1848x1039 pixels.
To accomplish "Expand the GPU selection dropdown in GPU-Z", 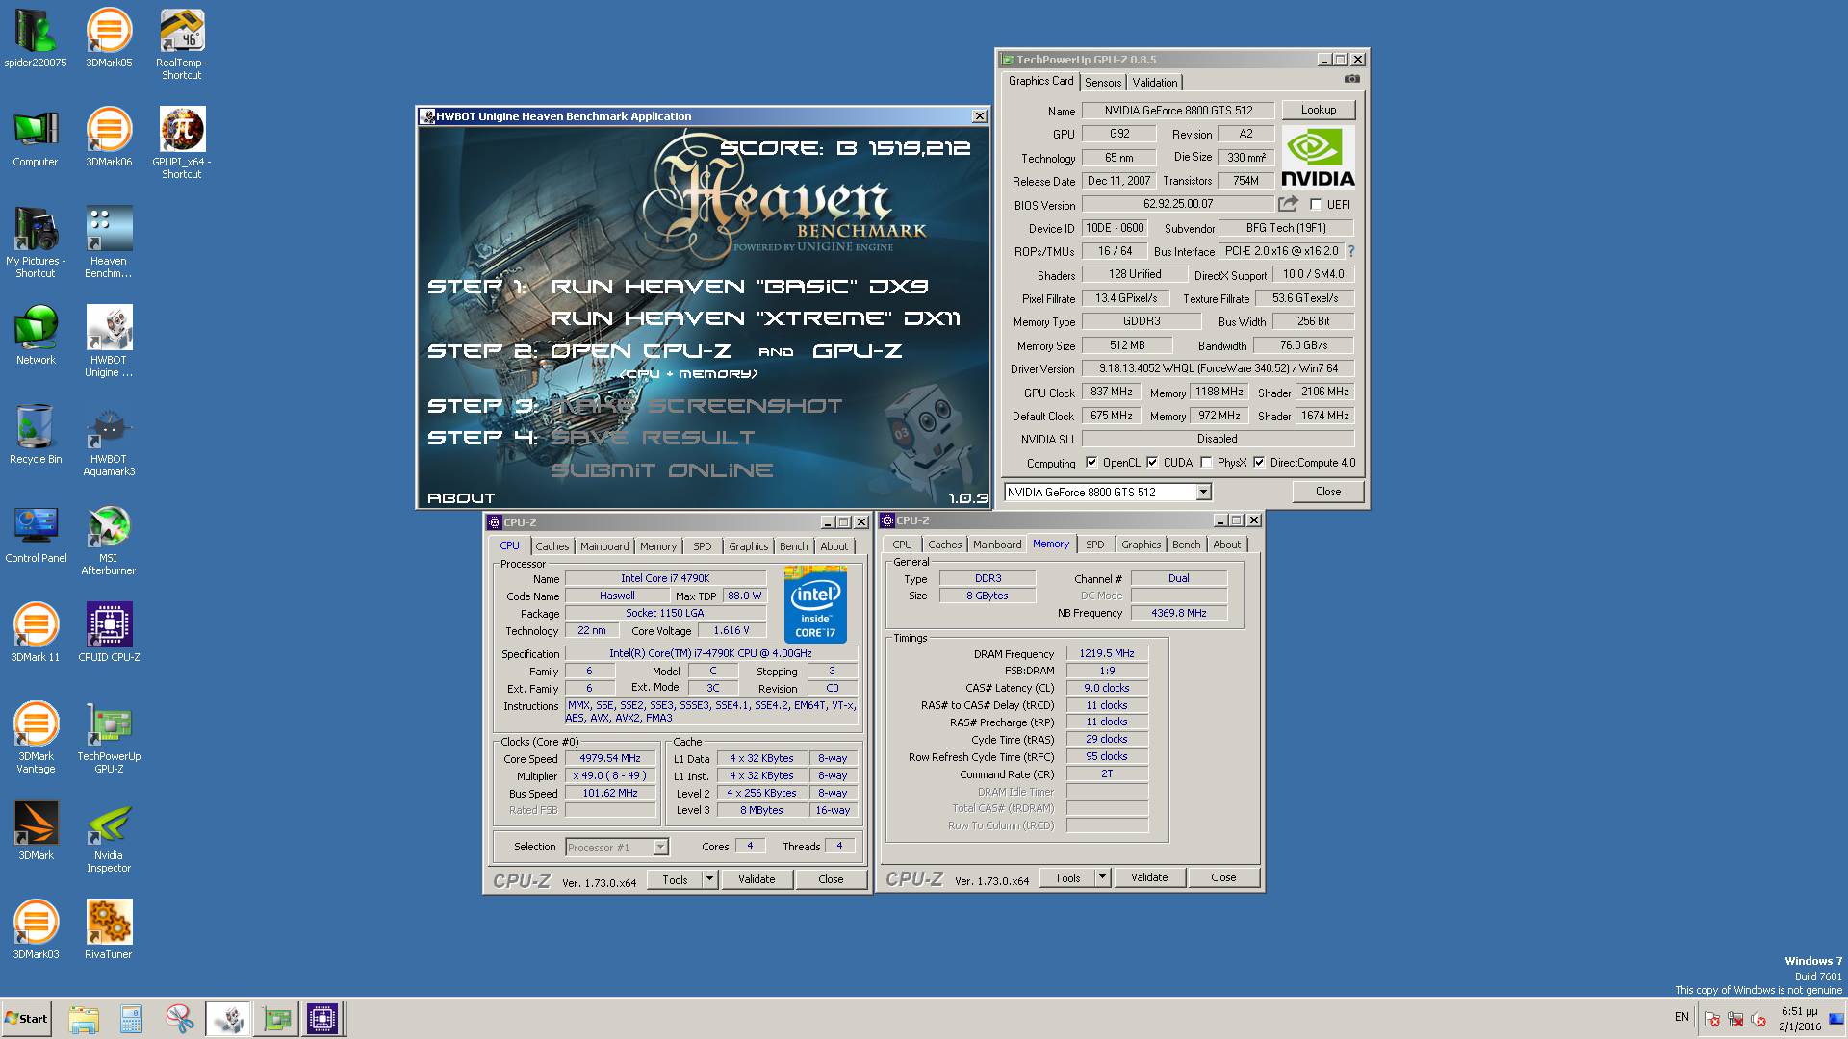I will (x=1203, y=492).
